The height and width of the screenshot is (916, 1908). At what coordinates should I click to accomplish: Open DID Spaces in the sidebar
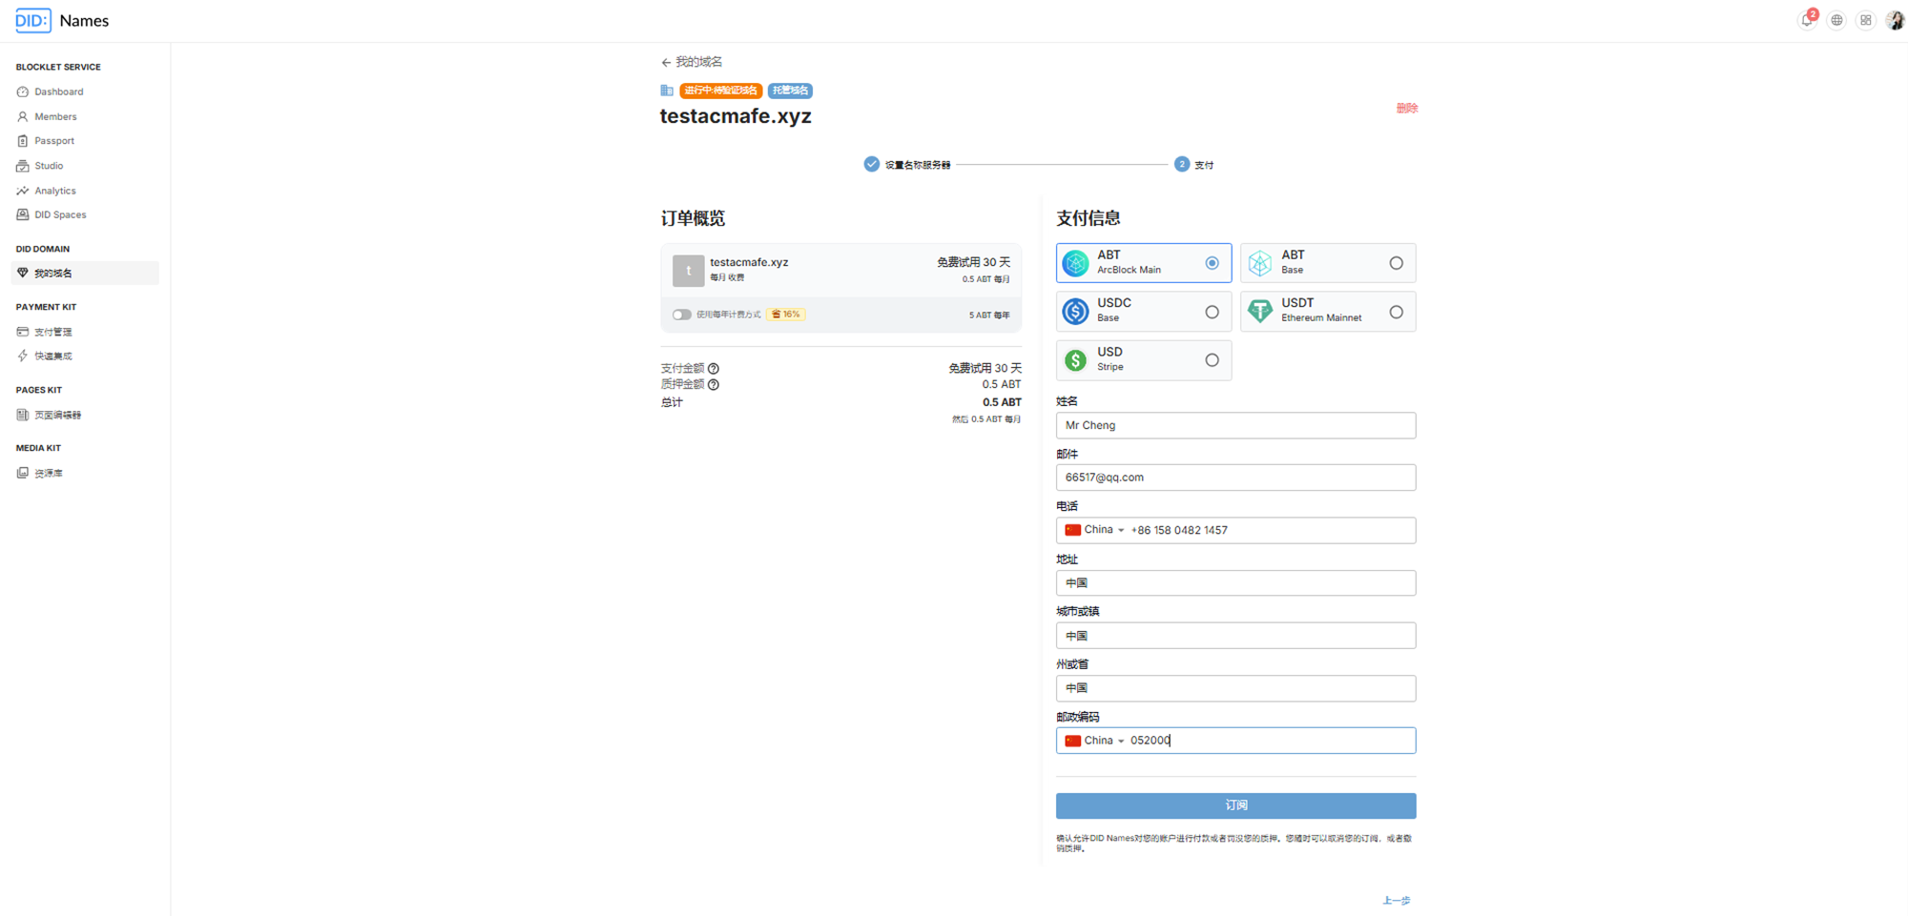pos(60,214)
